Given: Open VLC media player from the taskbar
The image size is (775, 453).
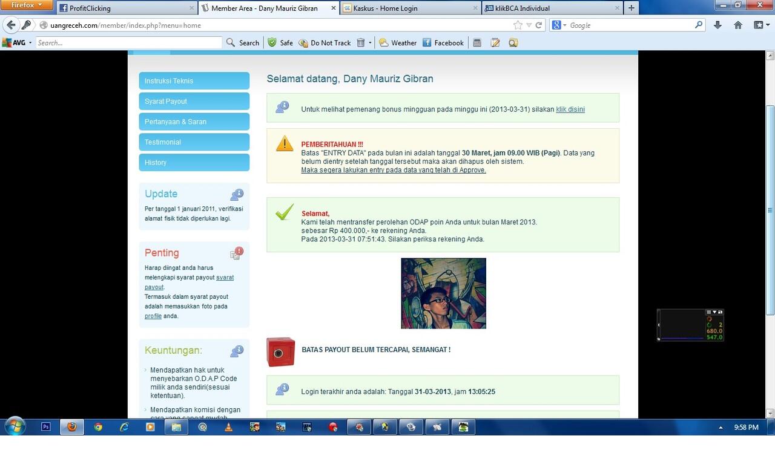Looking at the screenshot, I should pos(228,426).
